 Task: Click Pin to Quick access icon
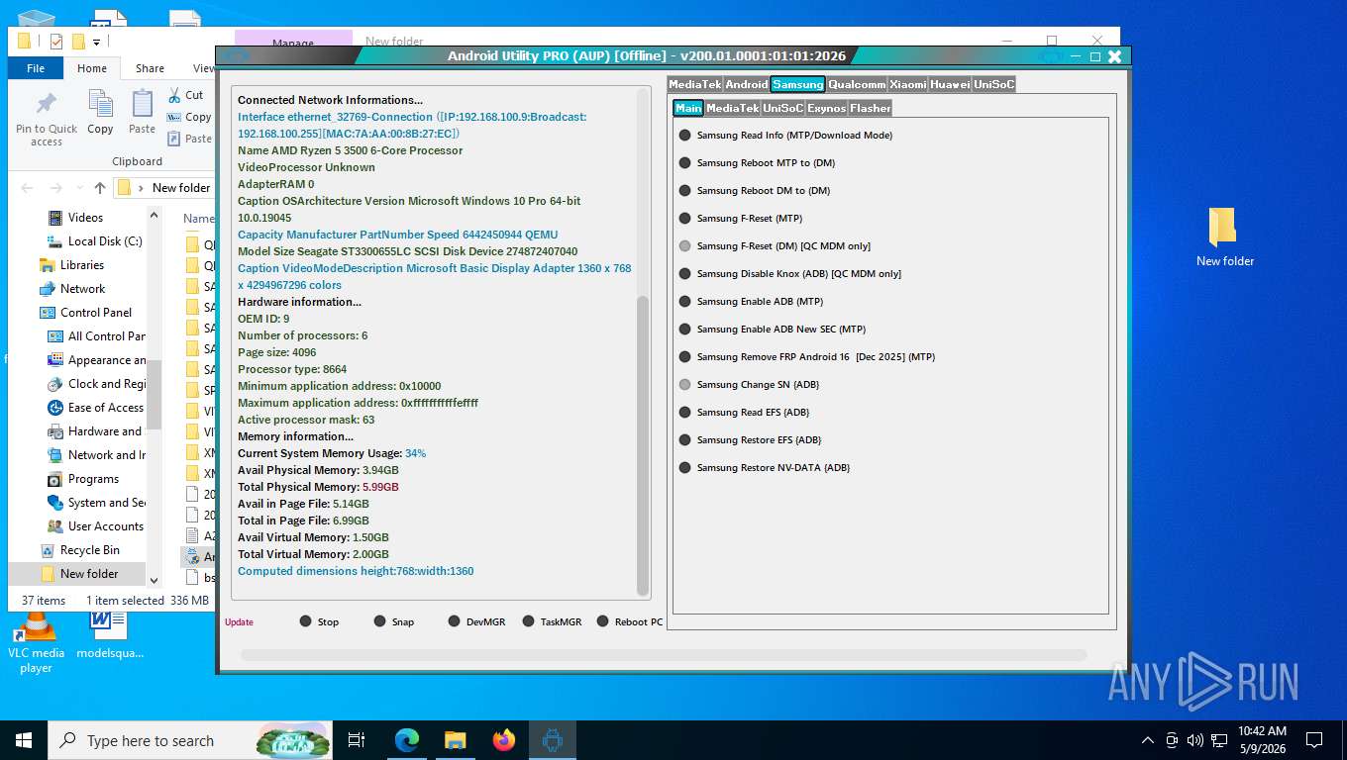coord(47,119)
